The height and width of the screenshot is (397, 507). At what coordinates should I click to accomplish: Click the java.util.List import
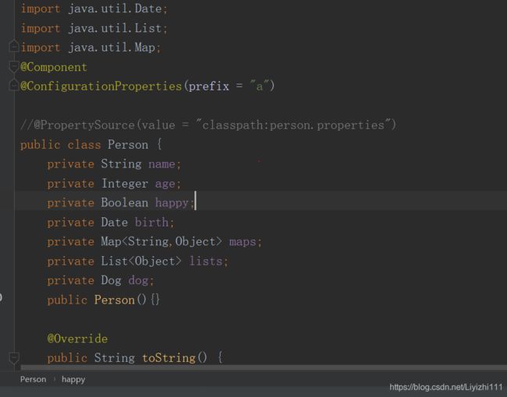pos(115,28)
